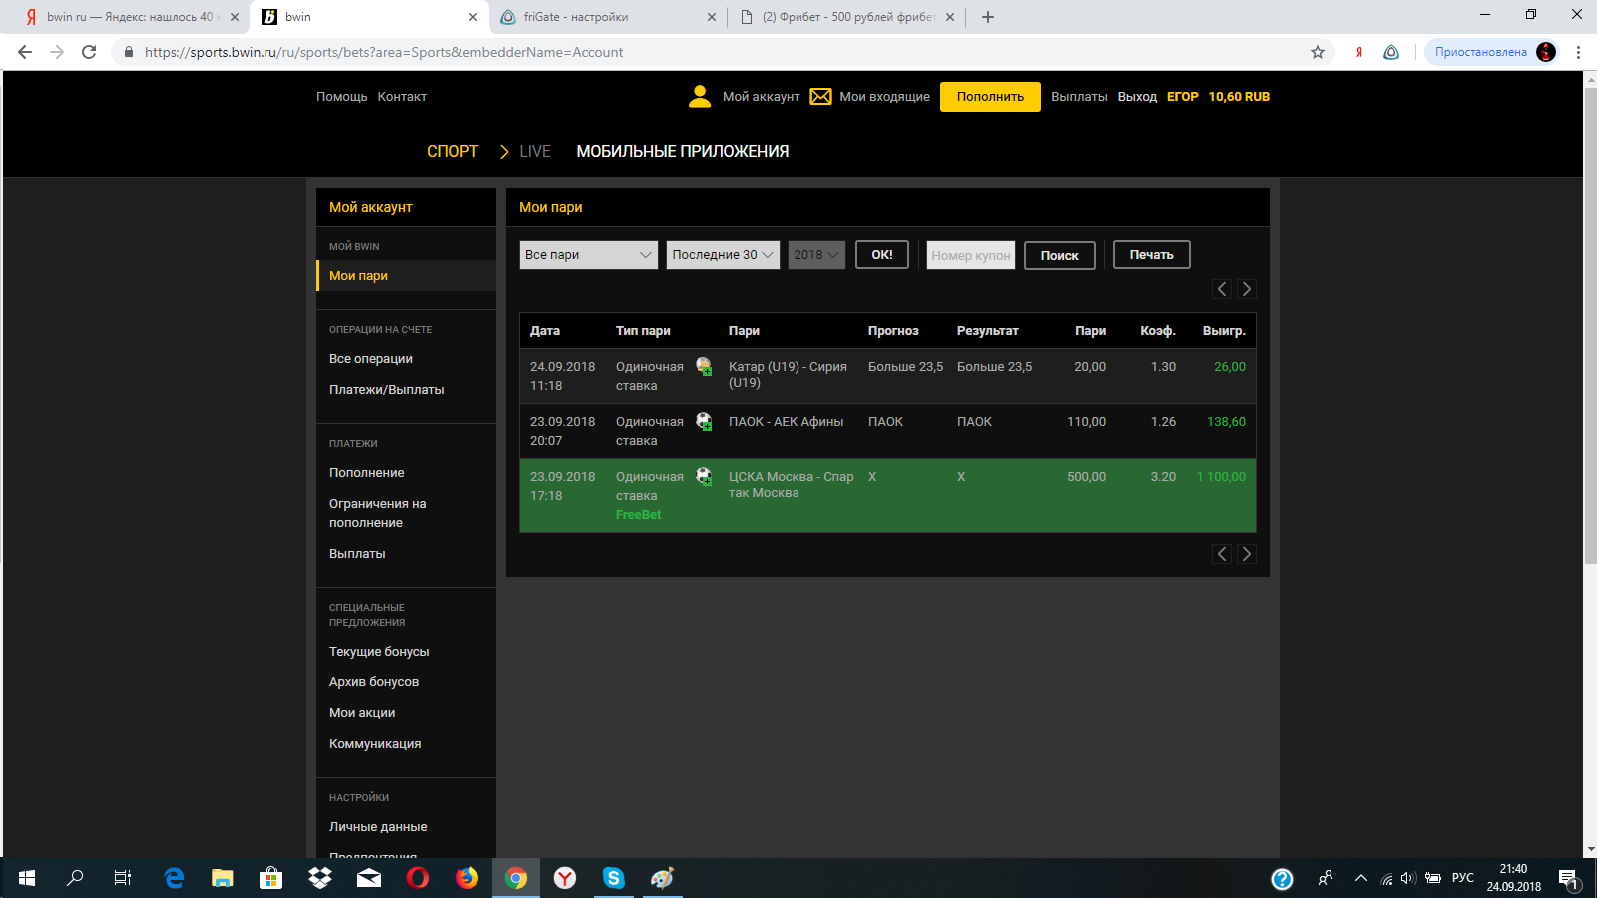
Task: Click the Поиск button
Action: (1060, 255)
